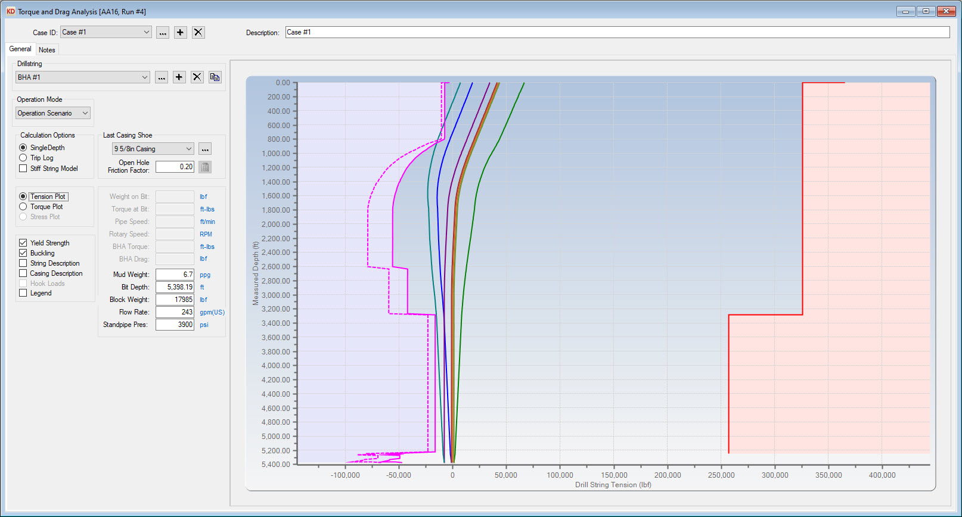Click Standpipe Pres value field

point(175,325)
